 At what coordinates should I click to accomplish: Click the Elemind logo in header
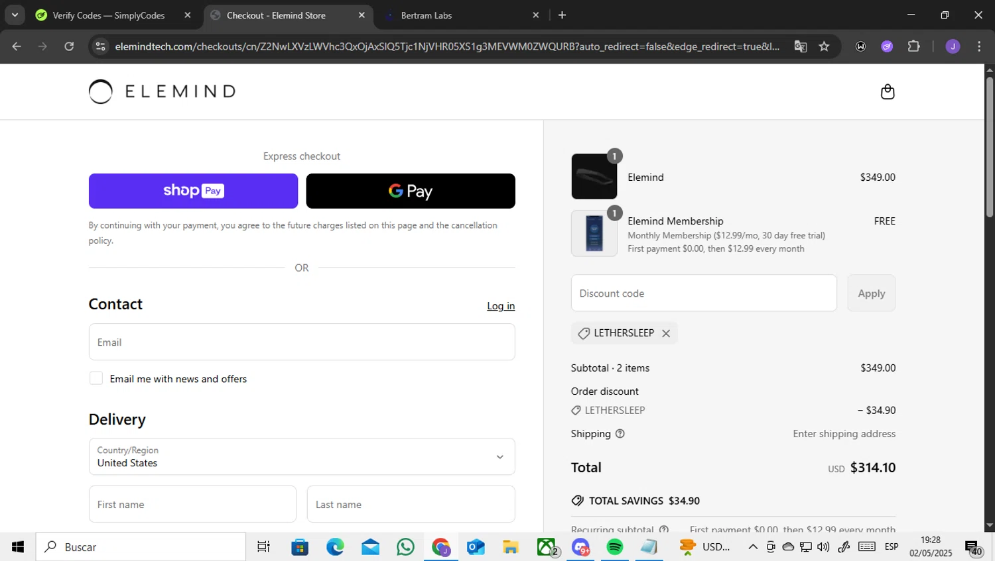(x=163, y=91)
